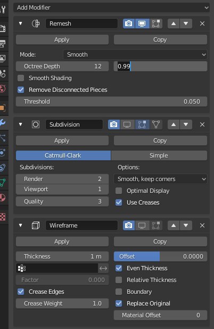The image size is (214, 329).
Task: Toggle Wireframe edit mode display icon
Action: click(156, 225)
